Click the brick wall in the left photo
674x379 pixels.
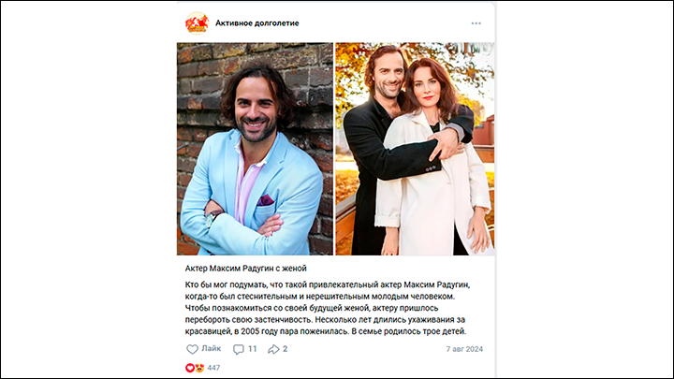[202, 86]
